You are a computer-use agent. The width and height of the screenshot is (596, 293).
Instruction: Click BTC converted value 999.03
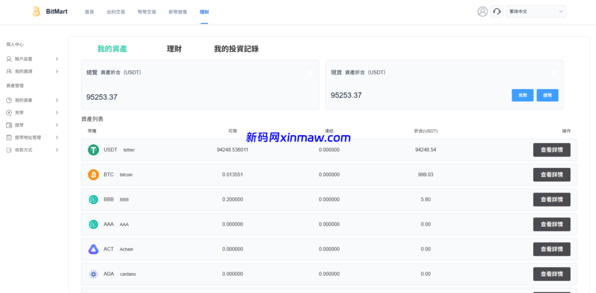(x=425, y=174)
